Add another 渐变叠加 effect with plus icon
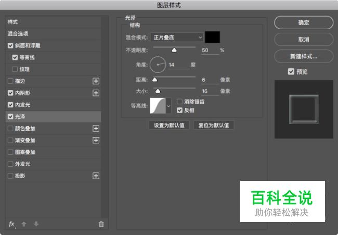The image size is (338, 235). 96,140
